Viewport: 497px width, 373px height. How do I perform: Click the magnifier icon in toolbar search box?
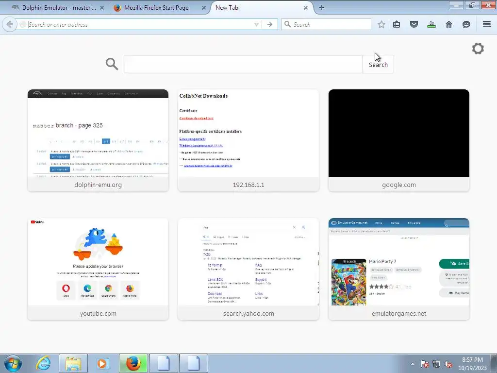pos(287,24)
